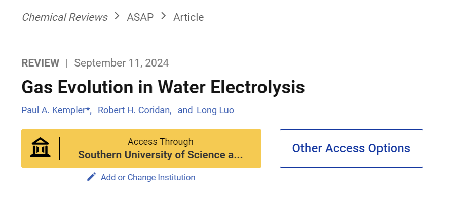Screen dimensions: 456x199
Task: Click the pencil edit icon
Action: click(x=91, y=177)
